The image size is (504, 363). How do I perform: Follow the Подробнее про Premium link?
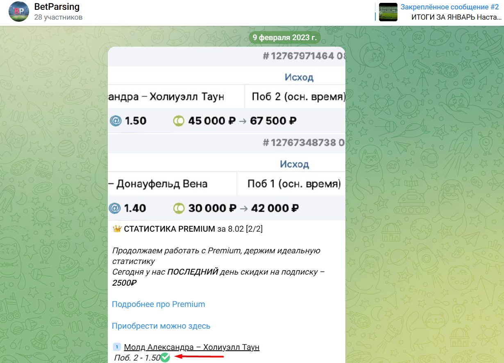pyautogui.click(x=158, y=304)
